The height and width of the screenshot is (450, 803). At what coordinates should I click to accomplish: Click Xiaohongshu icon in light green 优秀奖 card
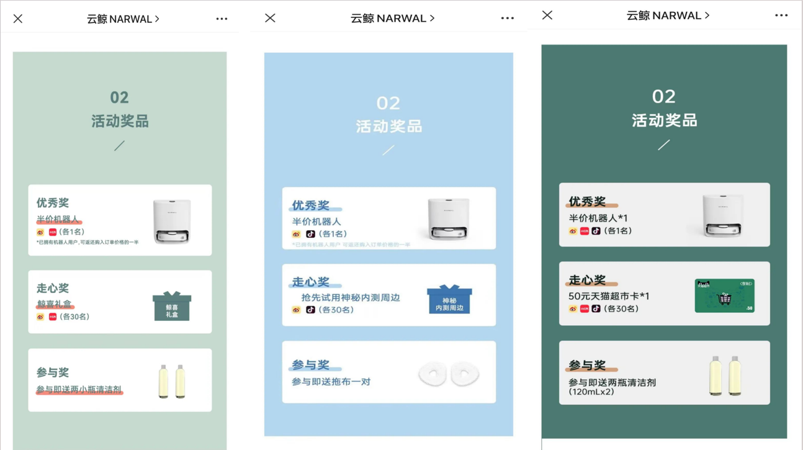pos(53,232)
